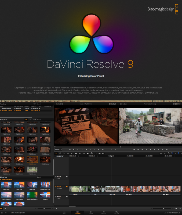Click the Timelines search field
Viewport: 182px width, 215px height.
(45, 104)
